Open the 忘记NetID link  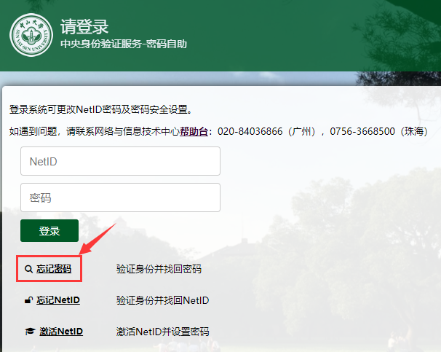58,300
